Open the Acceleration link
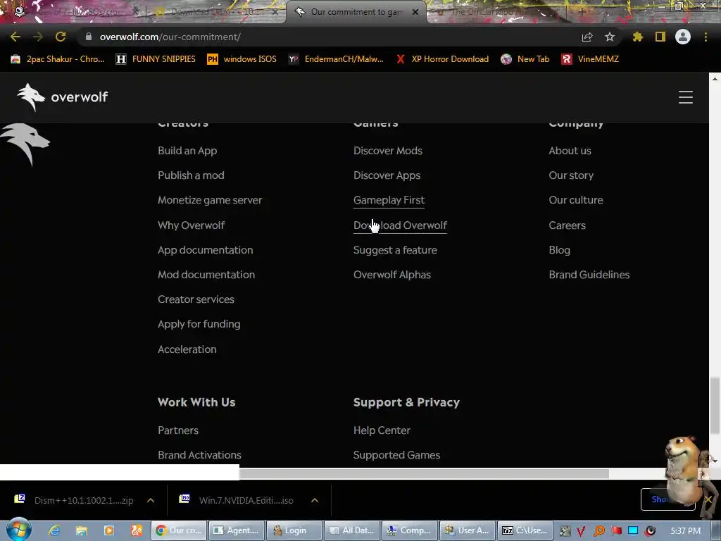The height and width of the screenshot is (541, 721). 187,349
